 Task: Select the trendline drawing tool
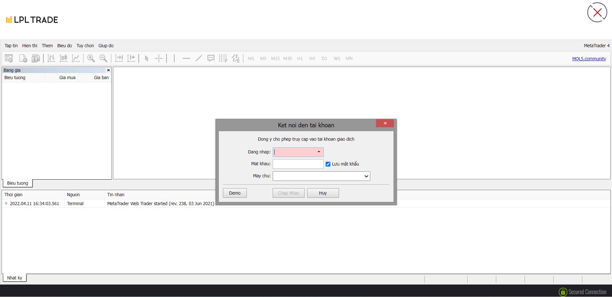pos(199,58)
